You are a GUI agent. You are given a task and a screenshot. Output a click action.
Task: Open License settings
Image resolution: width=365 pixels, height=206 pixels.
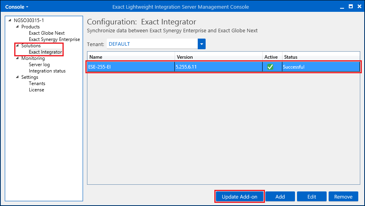click(x=36, y=89)
